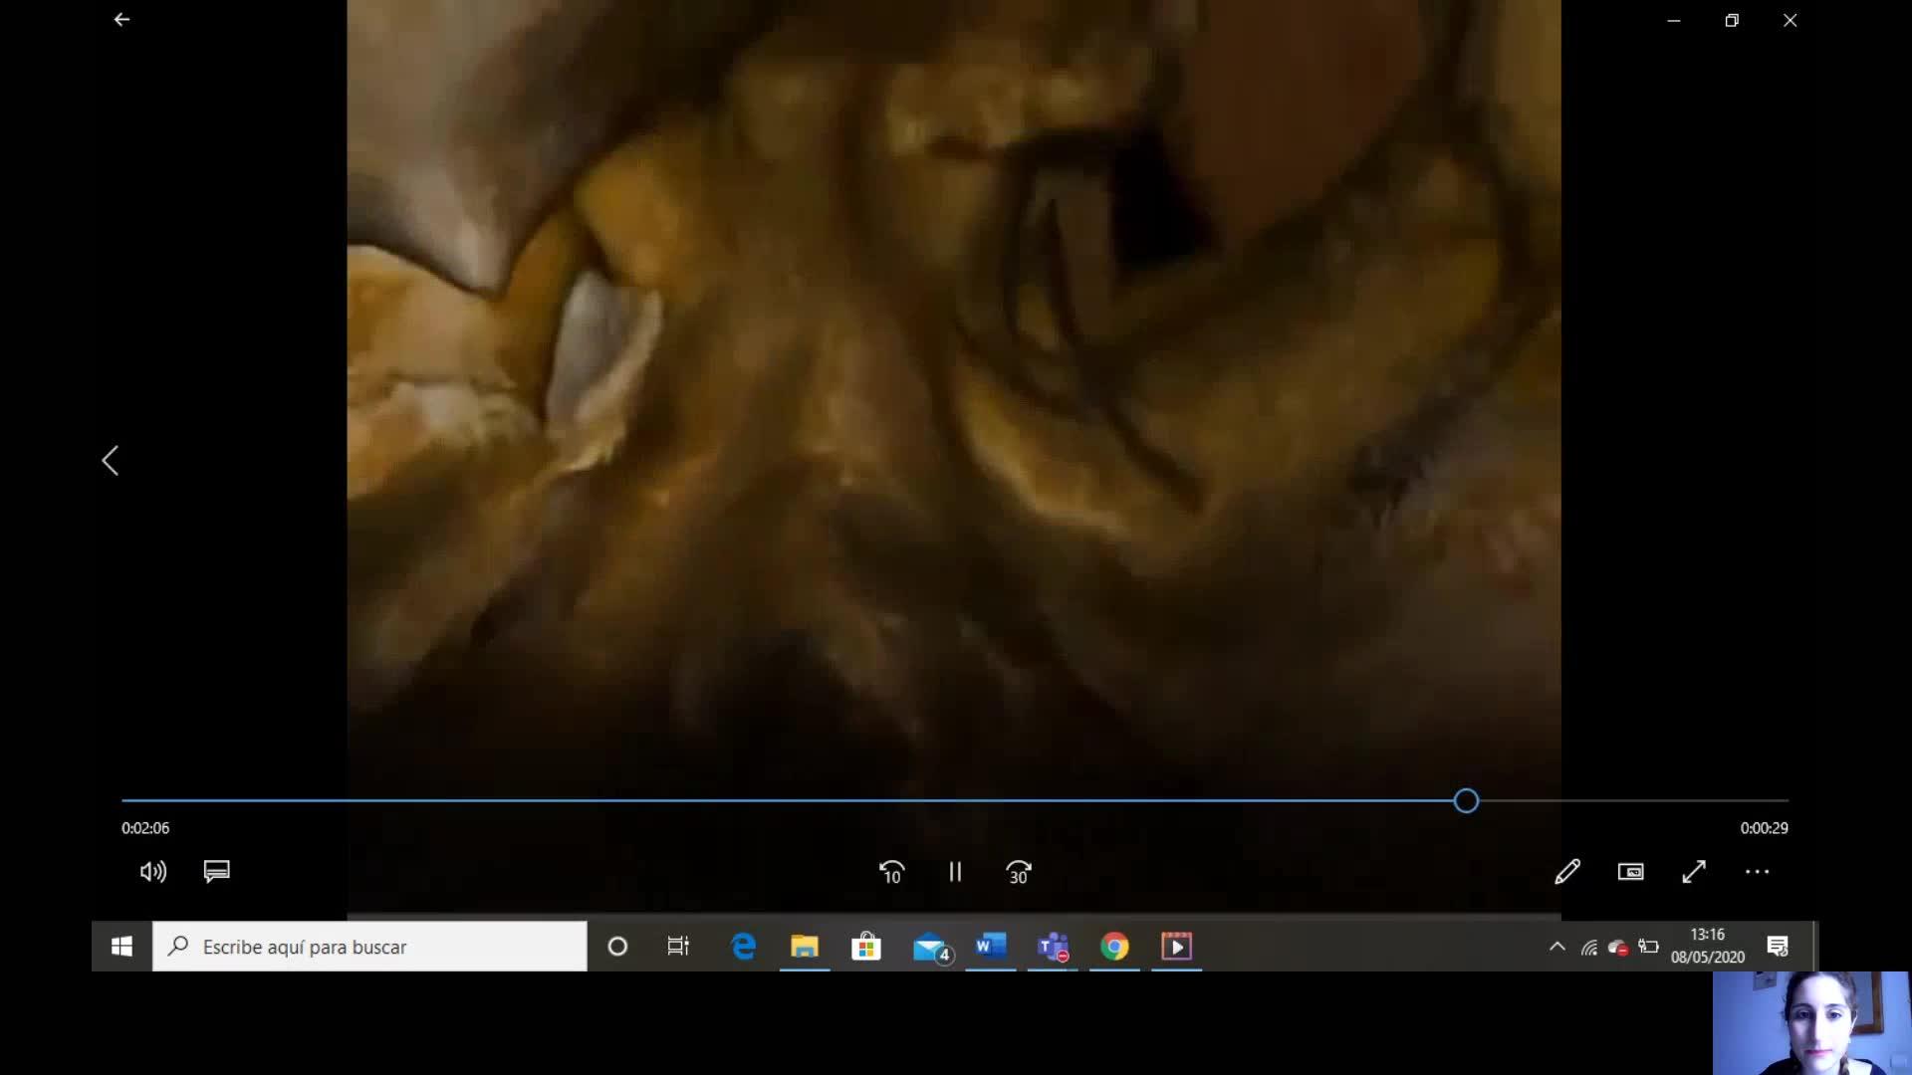Show hidden system tray icons
The image size is (1912, 1075).
(1556, 947)
